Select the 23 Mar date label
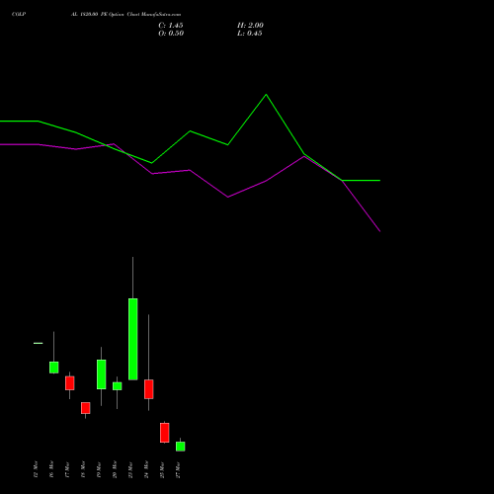This screenshot has height=494, width=494. 130,469
